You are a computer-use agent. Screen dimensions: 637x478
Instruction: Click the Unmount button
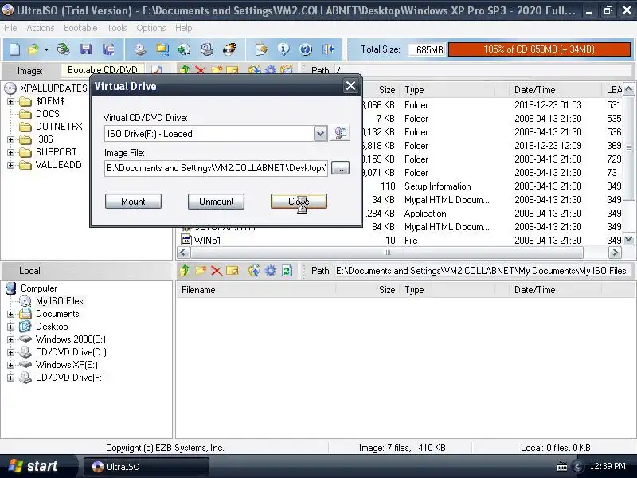pos(216,202)
